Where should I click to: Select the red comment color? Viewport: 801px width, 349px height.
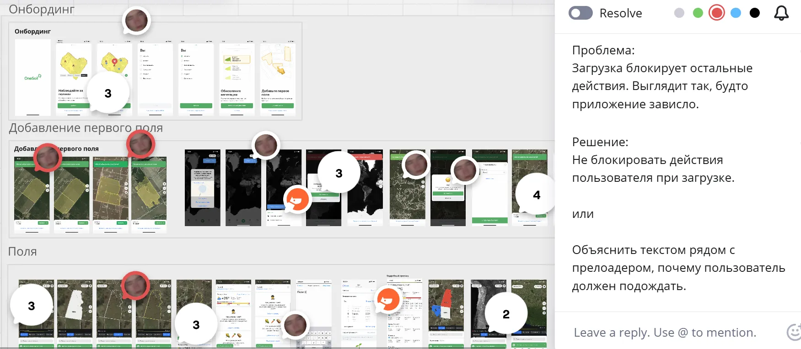tap(717, 13)
